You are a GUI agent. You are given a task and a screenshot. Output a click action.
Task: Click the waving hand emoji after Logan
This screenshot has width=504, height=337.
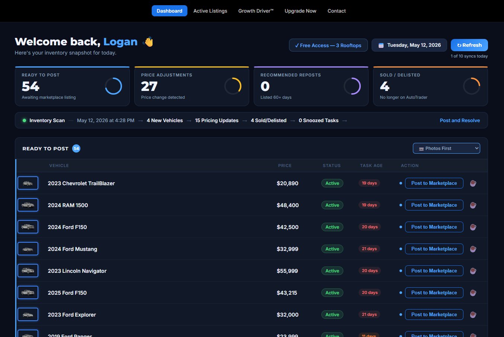pos(148,42)
